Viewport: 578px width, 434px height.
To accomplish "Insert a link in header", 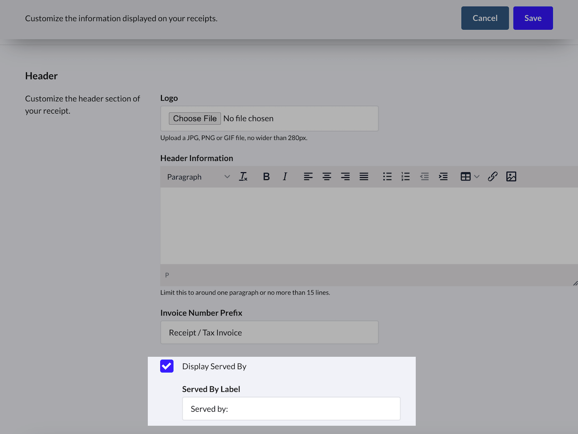I will [493, 177].
